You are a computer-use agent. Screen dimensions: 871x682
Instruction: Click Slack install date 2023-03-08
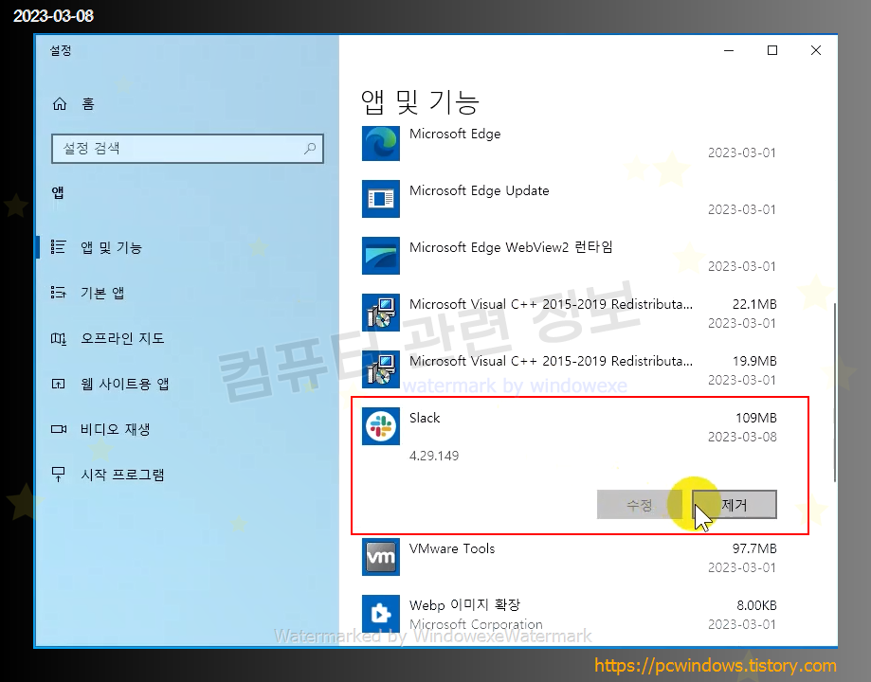tap(742, 437)
